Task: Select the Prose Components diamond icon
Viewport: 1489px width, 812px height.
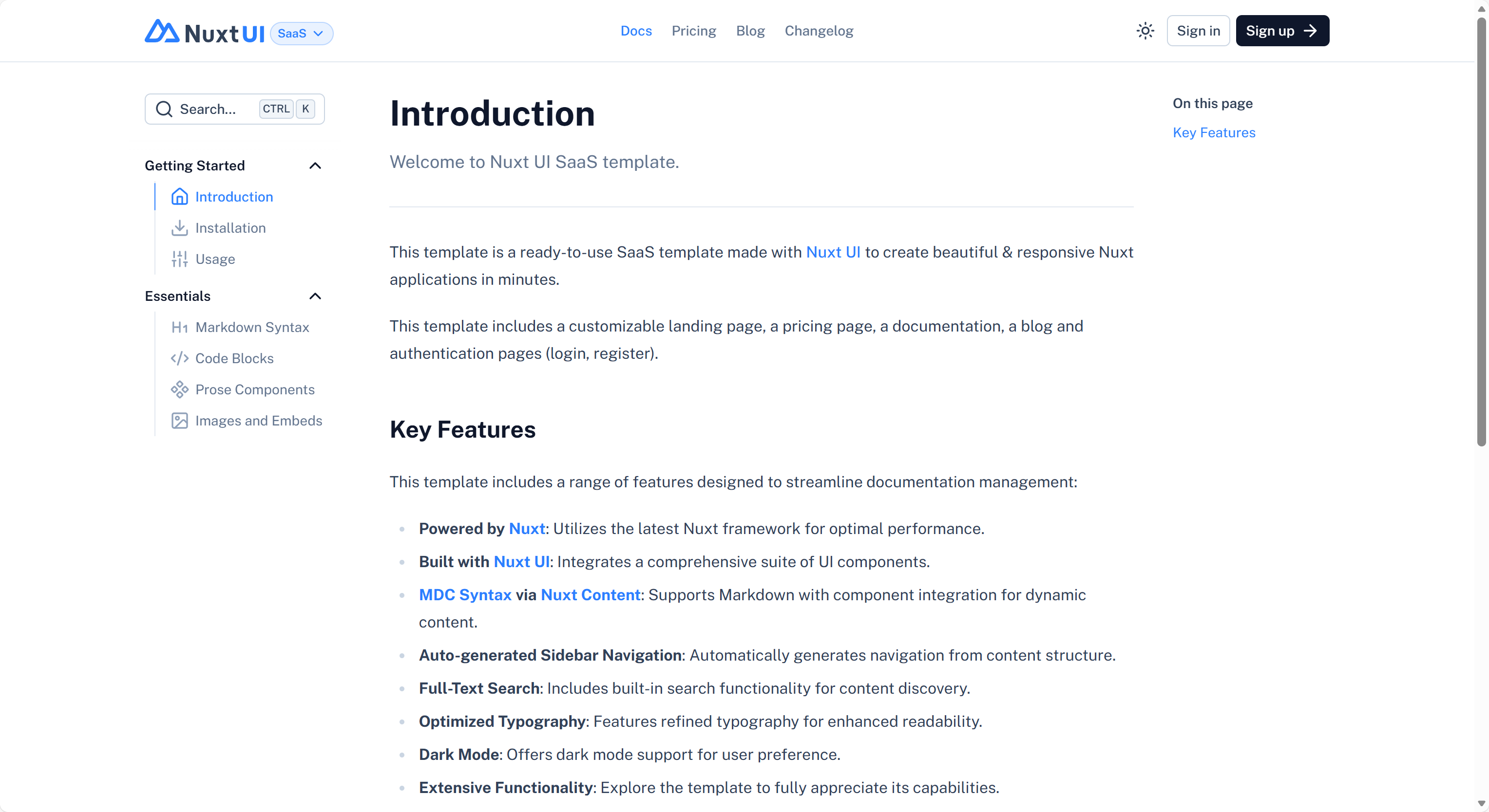Action: click(180, 389)
